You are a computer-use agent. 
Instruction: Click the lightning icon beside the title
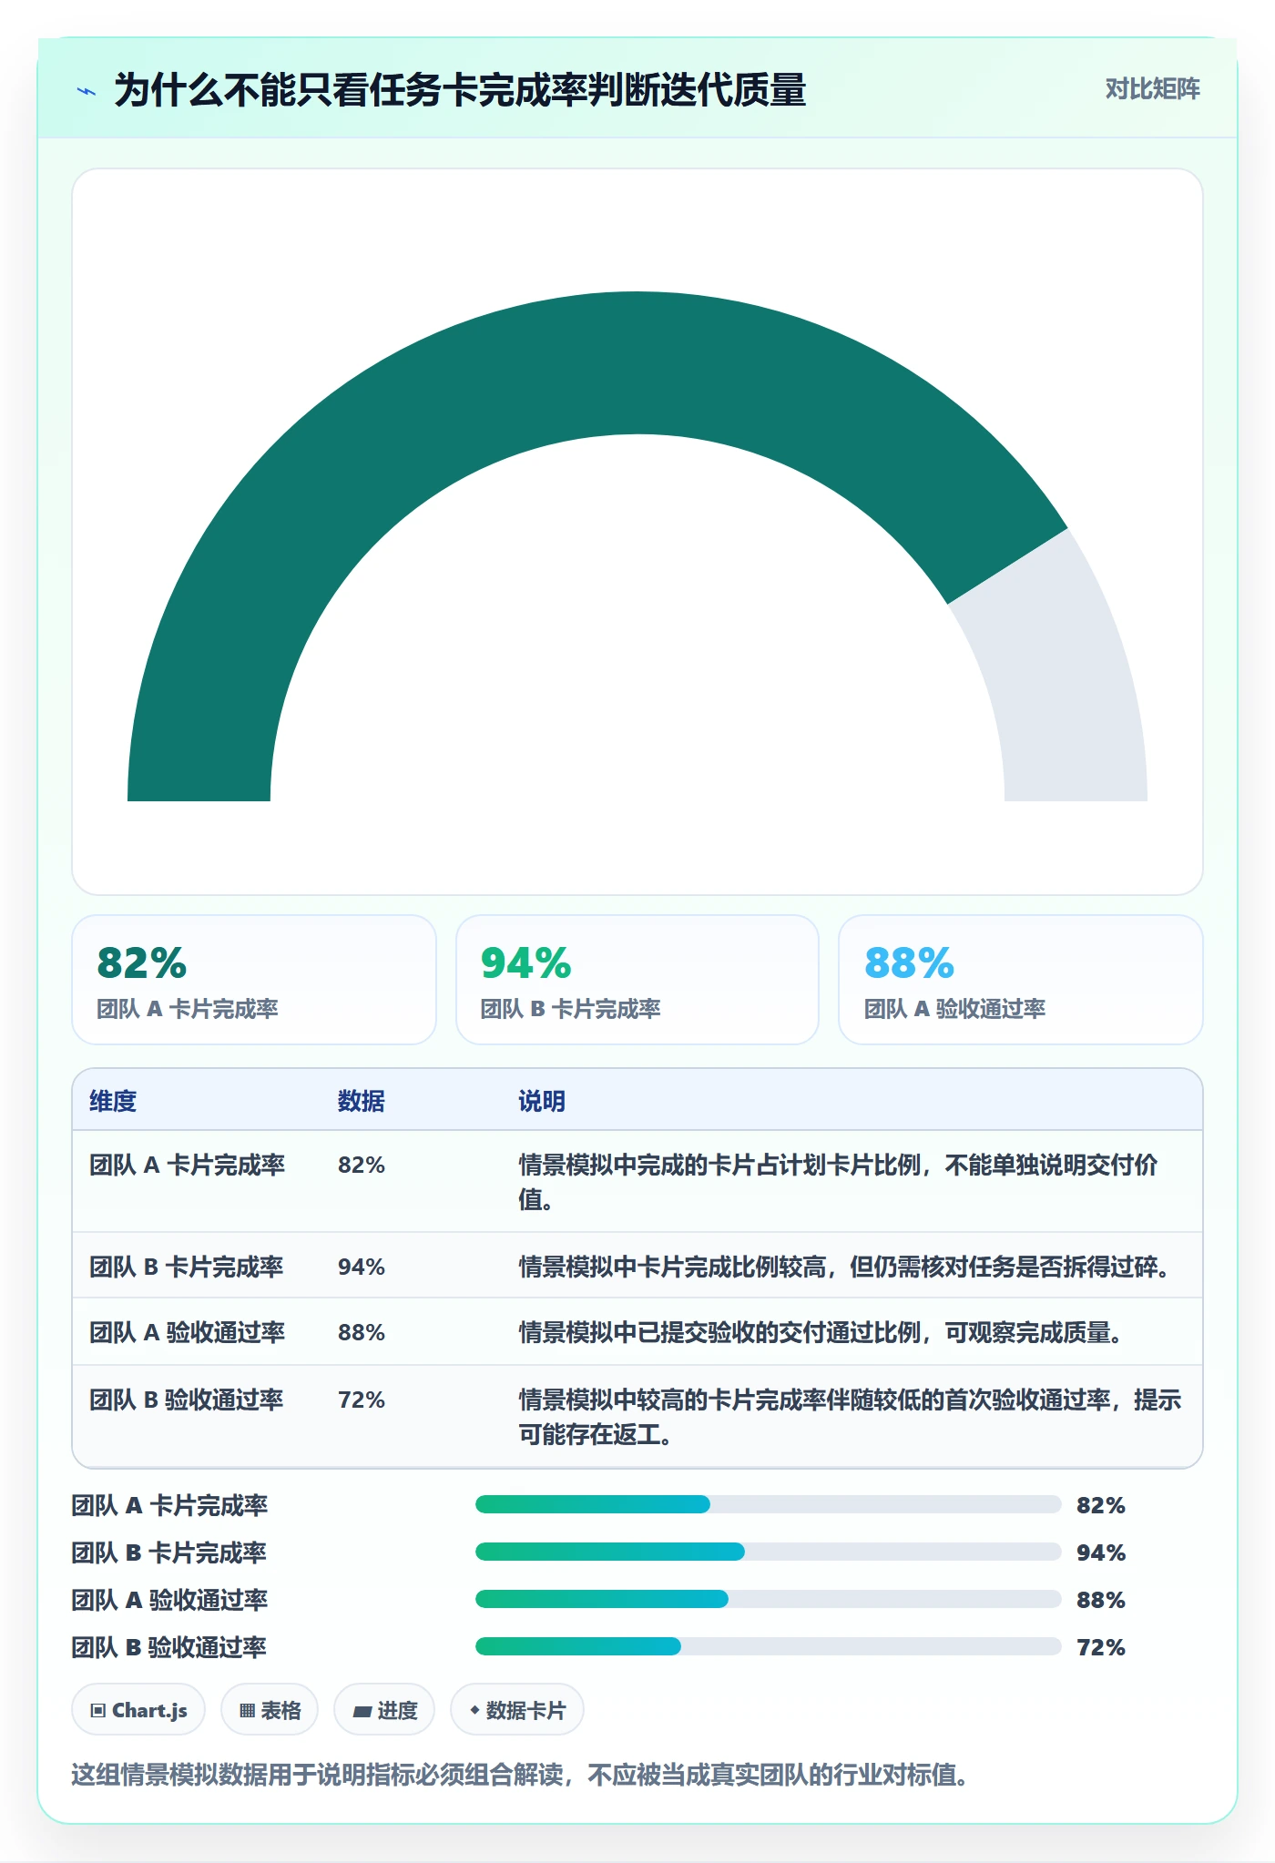[x=87, y=91]
